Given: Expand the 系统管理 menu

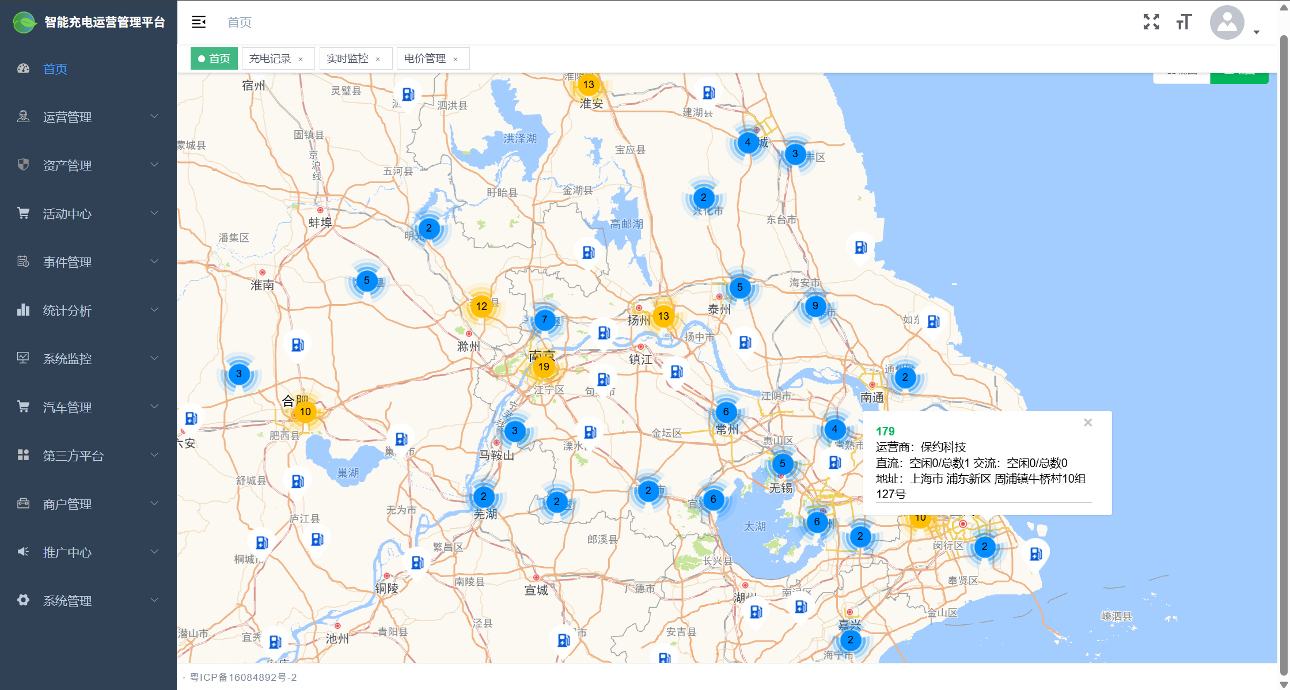Looking at the screenshot, I should coord(88,601).
